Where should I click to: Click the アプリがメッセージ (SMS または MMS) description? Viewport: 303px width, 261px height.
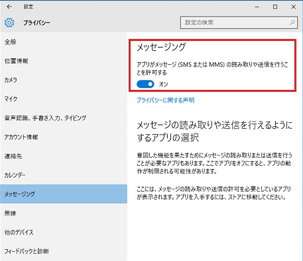click(212, 69)
